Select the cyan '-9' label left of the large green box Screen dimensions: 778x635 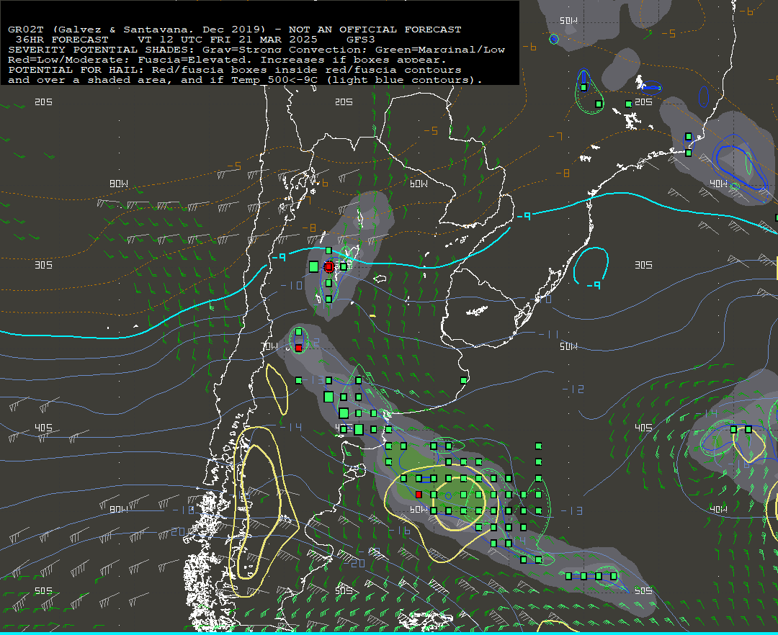pyautogui.click(x=279, y=257)
